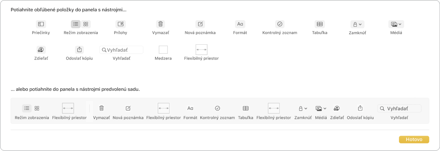Open Médiá dropdown in the default toolbar set
Screen dimensions: 440x151
tap(321, 108)
